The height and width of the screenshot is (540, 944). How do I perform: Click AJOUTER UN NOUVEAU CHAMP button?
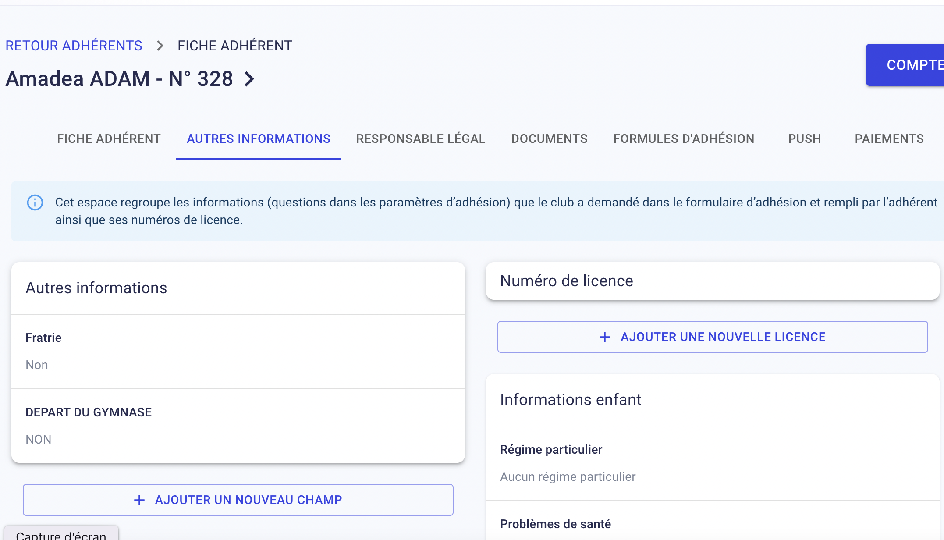point(238,500)
